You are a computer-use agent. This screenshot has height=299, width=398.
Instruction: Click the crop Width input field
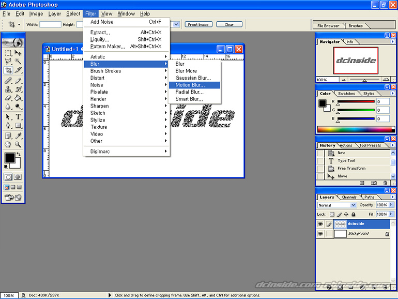pos(50,24)
